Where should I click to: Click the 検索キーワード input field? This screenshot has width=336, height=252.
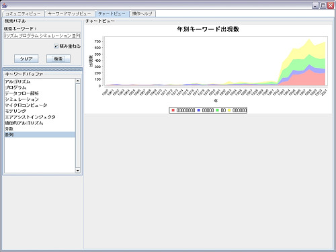click(42, 36)
